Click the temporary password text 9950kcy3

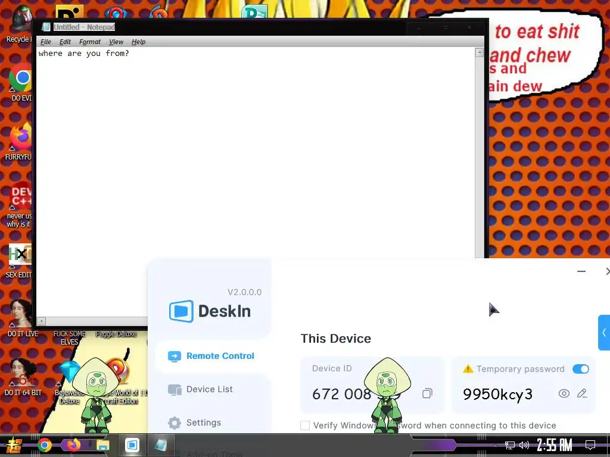click(x=497, y=394)
